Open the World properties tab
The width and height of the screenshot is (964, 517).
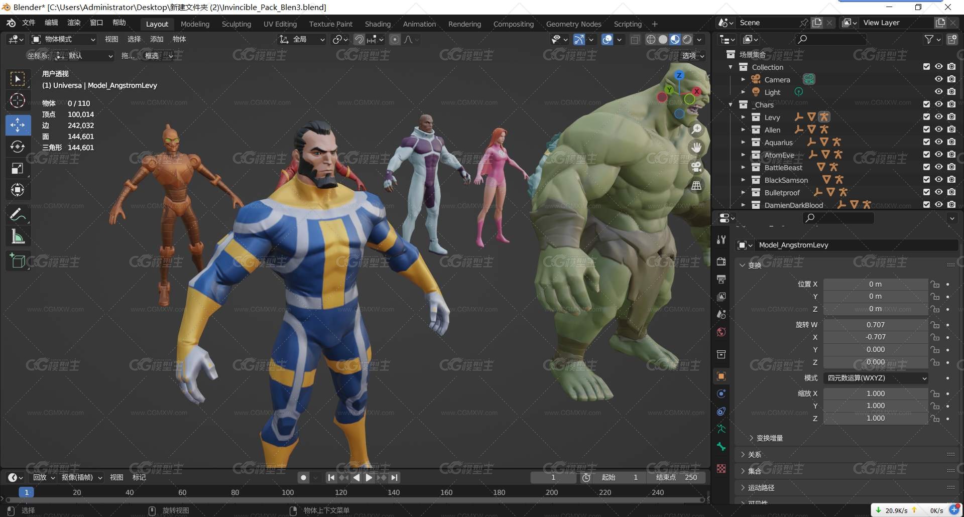(721, 332)
